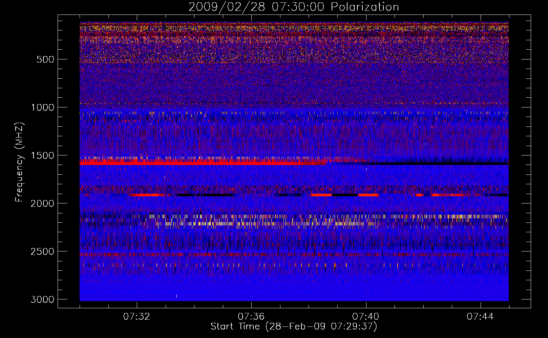Image resolution: width=548 pixels, height=338 pixels.
Task: Click the plot title "2009/02/28 07:30:00 Polarization"
Action: point(294,7)
